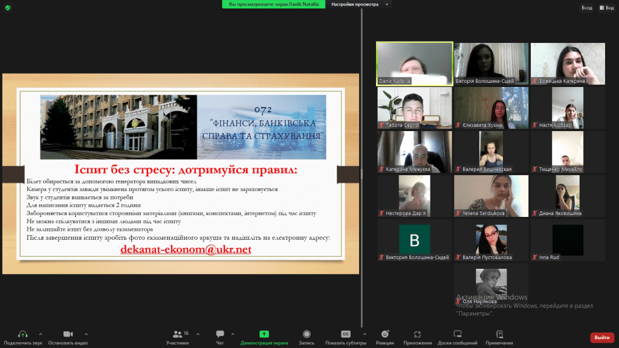
Task: Open the Chat panel
Action: point(219,337)
